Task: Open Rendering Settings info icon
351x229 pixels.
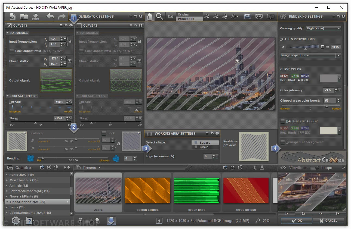Action: [x=343, y=16]
